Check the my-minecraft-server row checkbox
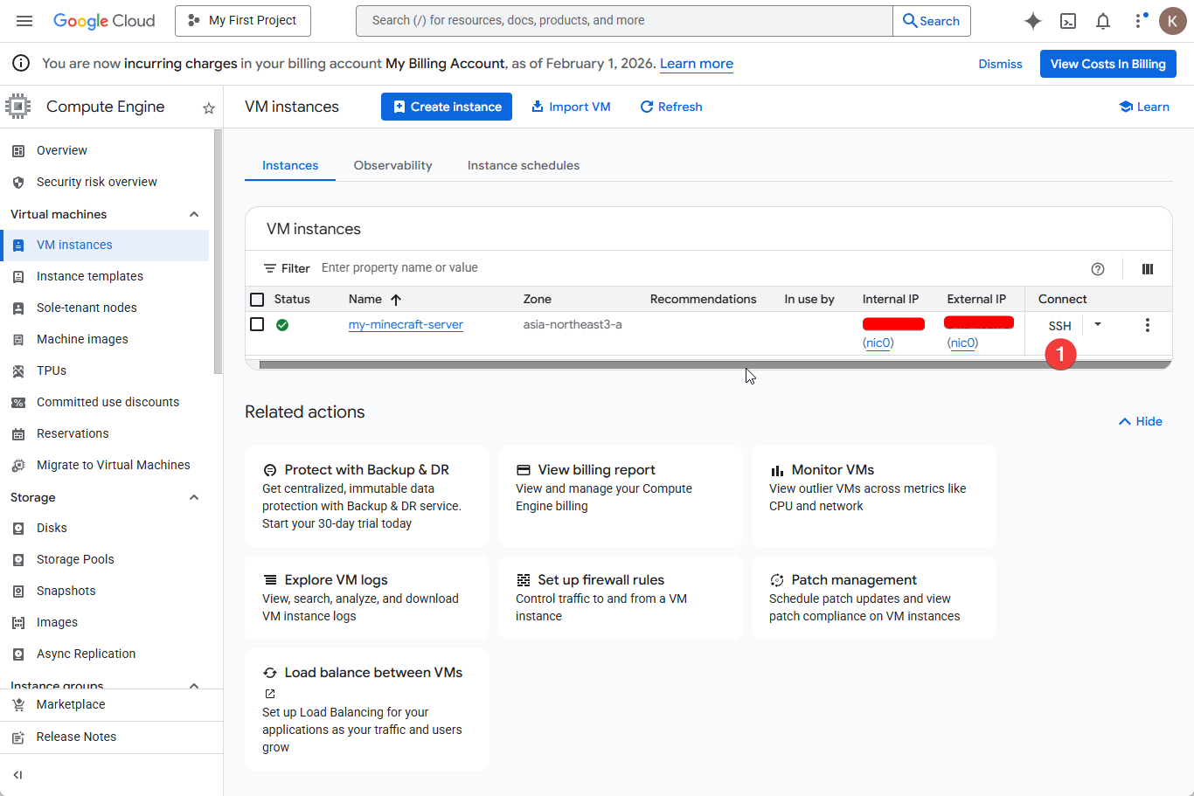Image resolution: width=1194 pixels, height=796 pixels. 257,324
